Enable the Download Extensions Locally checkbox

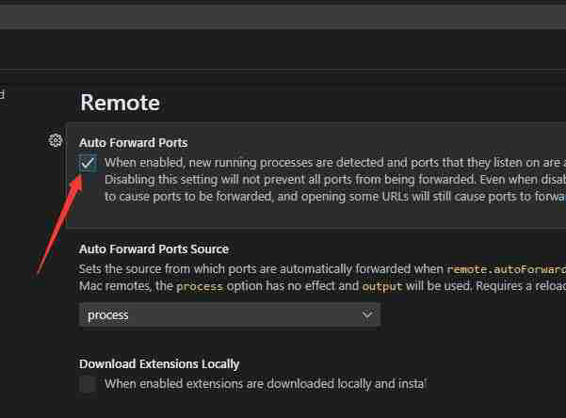[88, 383]
